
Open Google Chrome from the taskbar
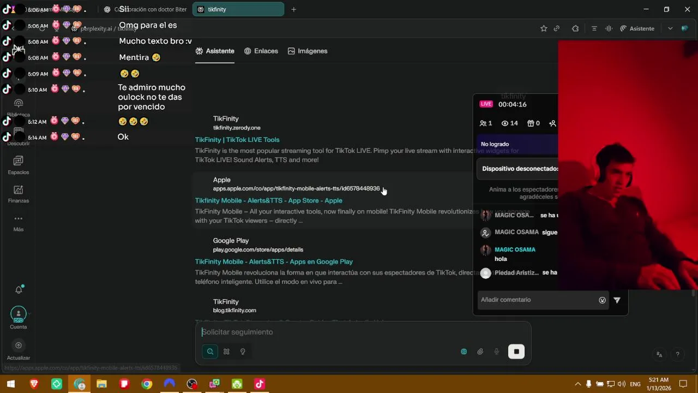tap(147, 384)
